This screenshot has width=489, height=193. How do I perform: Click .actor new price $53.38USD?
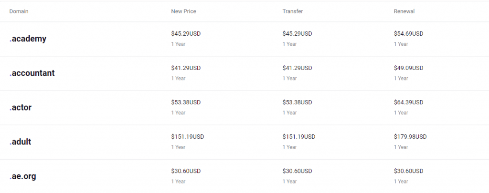coord(186,102)
